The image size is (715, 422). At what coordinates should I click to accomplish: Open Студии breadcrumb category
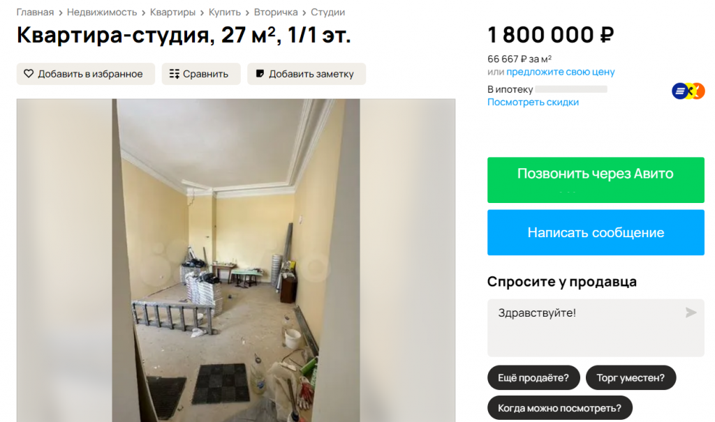328,13
